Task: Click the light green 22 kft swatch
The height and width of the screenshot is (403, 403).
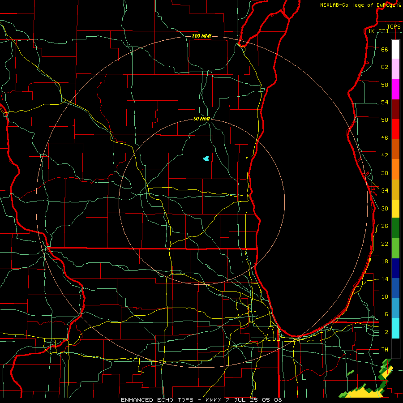Action: [x=395, y=248]
